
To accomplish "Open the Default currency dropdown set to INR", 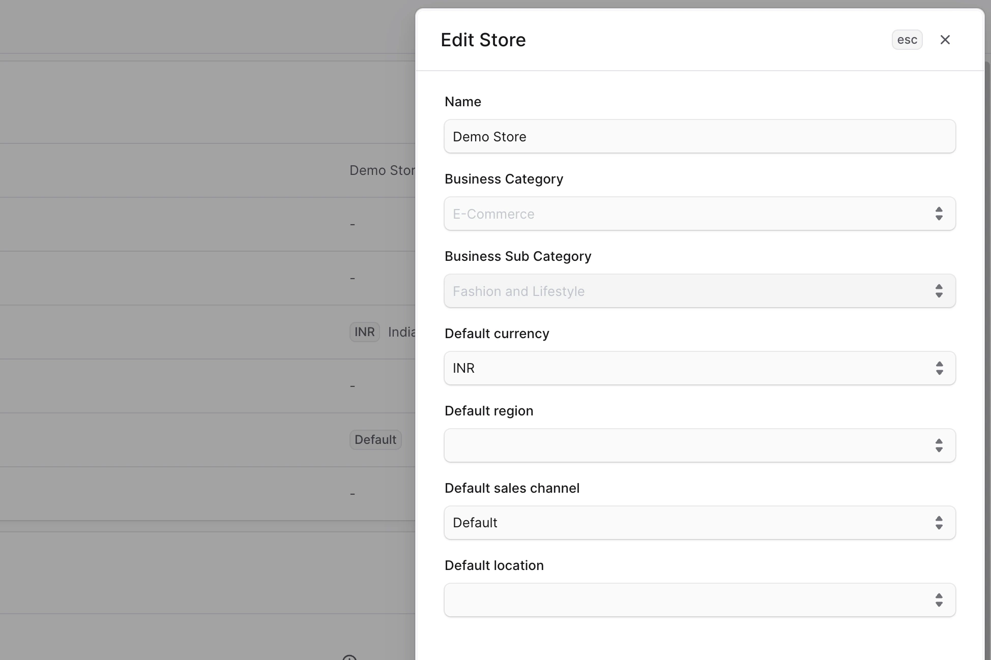I will (x=699, y=368).
